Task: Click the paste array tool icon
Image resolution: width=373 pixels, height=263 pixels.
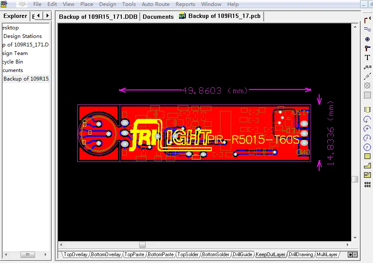Action: coord(367,185)
